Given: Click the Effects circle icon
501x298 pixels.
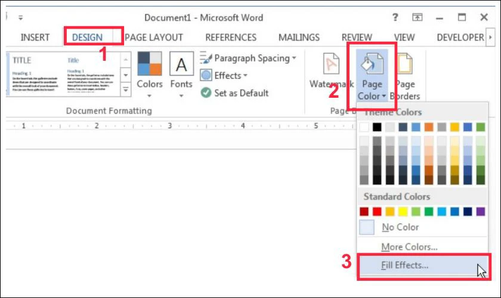Looking at the screenshot, I should click(x=206, y=75).
